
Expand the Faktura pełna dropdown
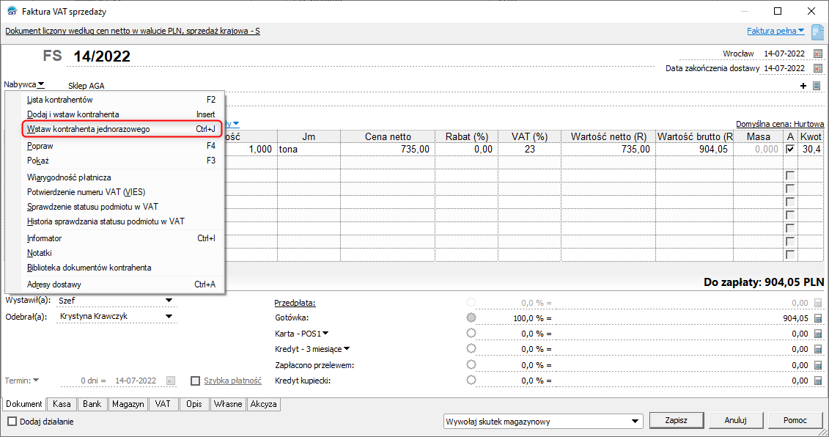pos(775,31)
